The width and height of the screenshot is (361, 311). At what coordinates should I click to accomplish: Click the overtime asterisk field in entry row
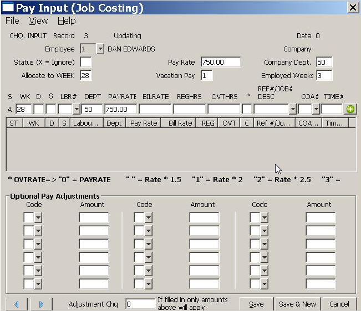(247, 109)
